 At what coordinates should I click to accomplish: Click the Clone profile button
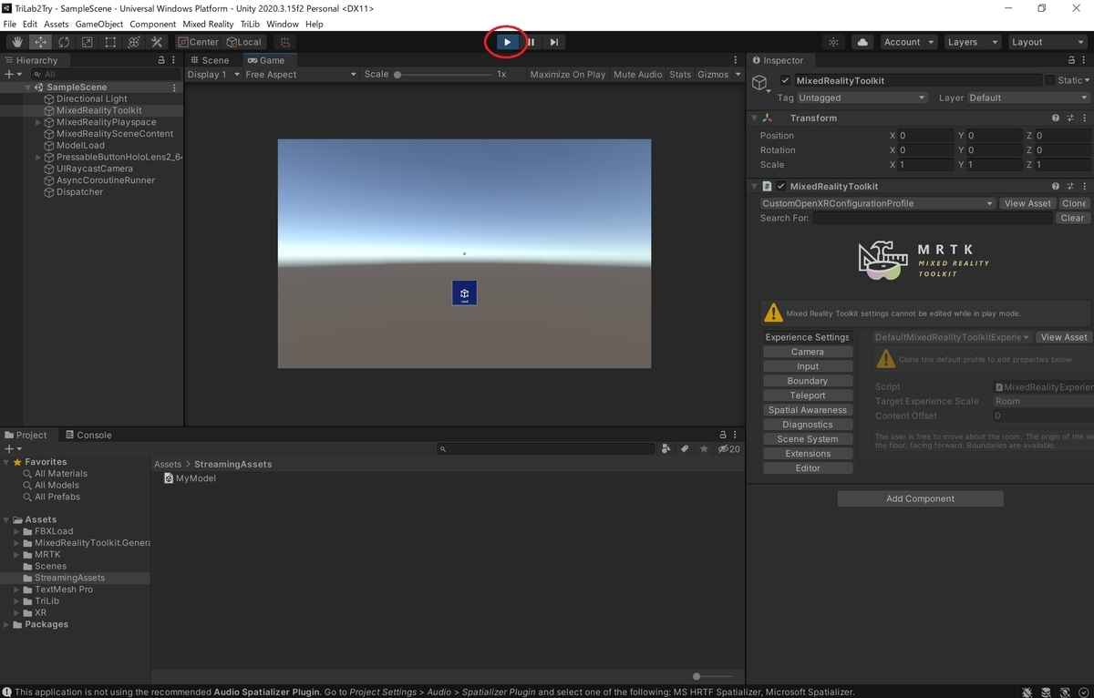[x=1075, y=203]
